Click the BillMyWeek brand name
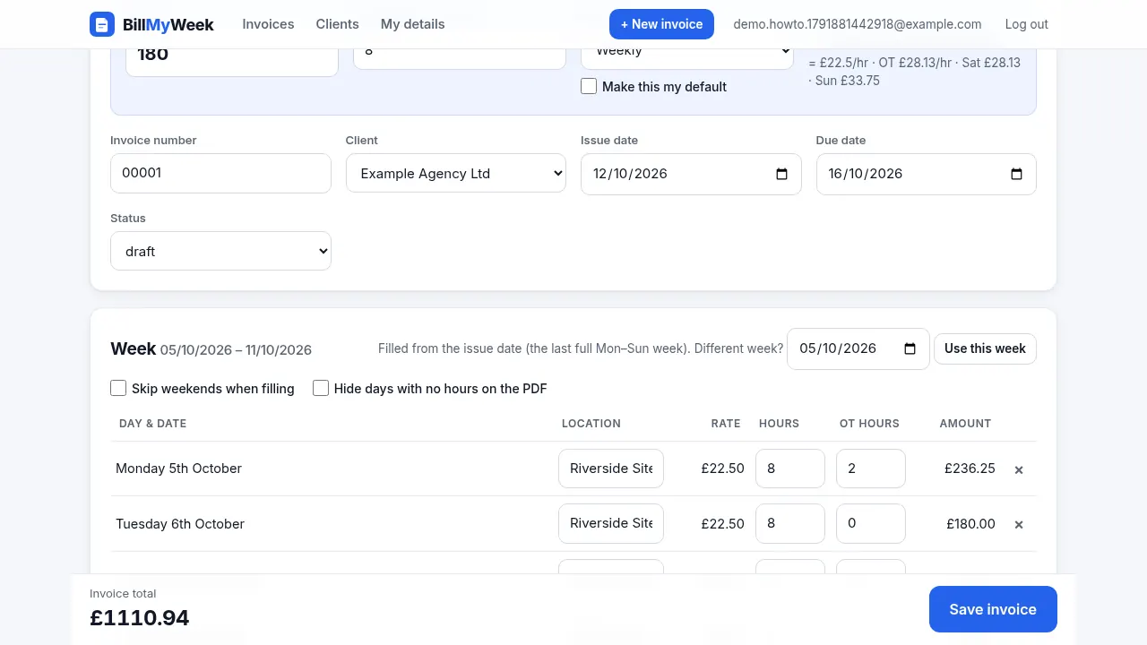 (168, 24)
